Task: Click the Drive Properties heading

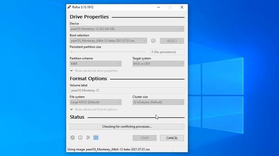Action: 89,17
